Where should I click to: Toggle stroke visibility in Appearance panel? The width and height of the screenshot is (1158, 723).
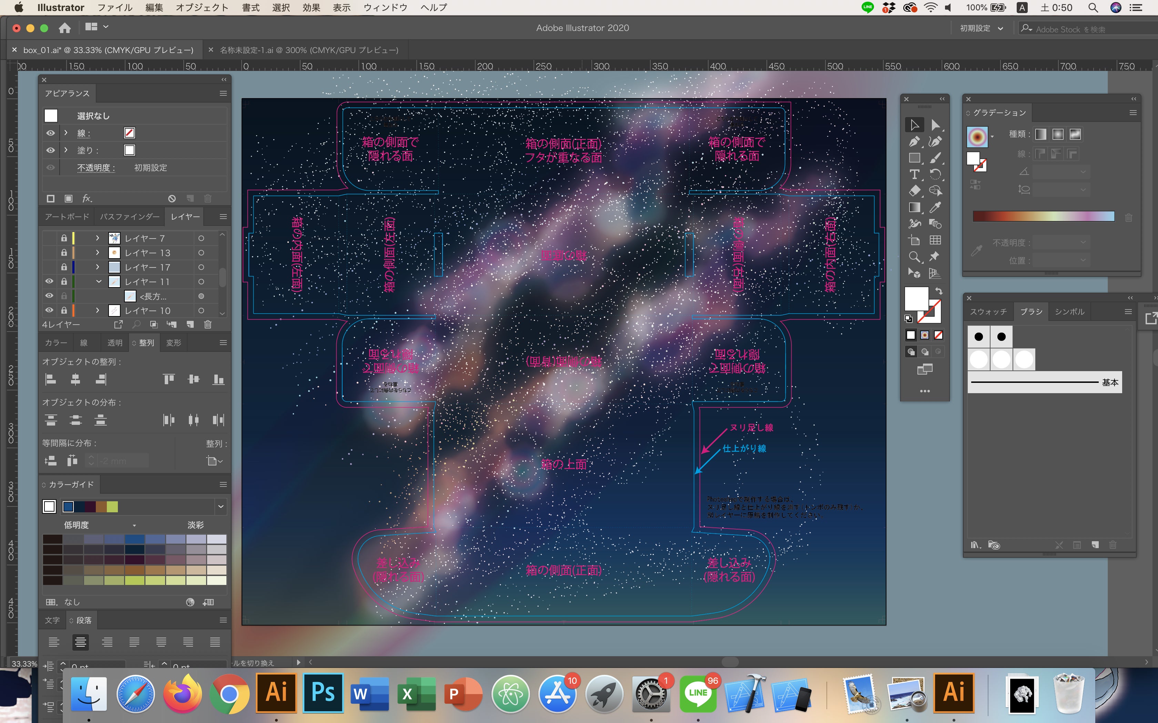pos(50,133)
